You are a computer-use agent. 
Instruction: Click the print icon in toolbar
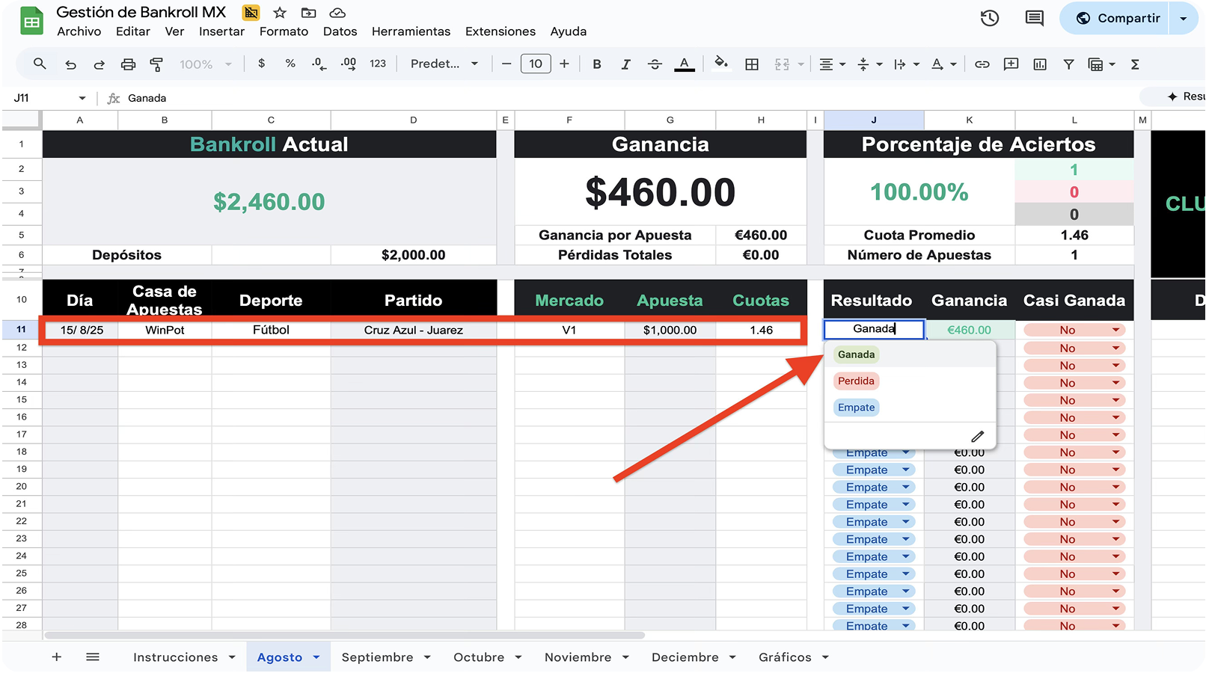tap(128, 64)
